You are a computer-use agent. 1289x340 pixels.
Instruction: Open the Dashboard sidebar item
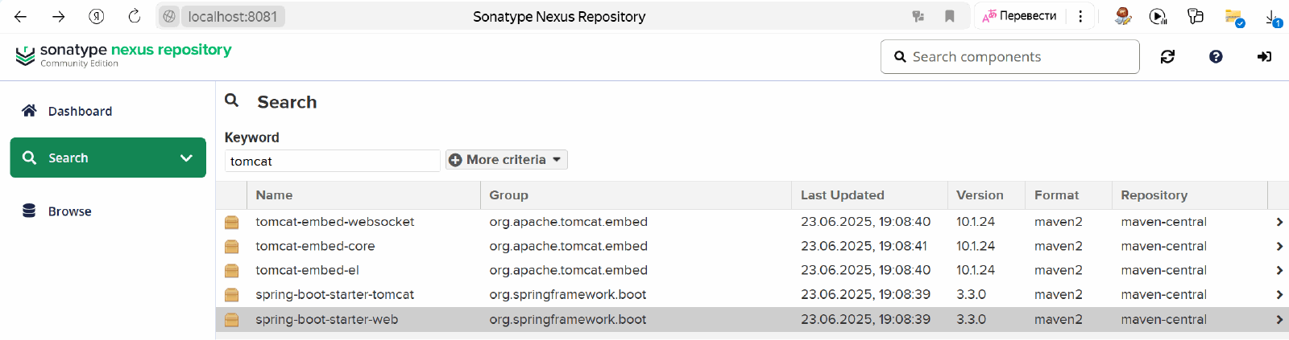tap(80, 111)
